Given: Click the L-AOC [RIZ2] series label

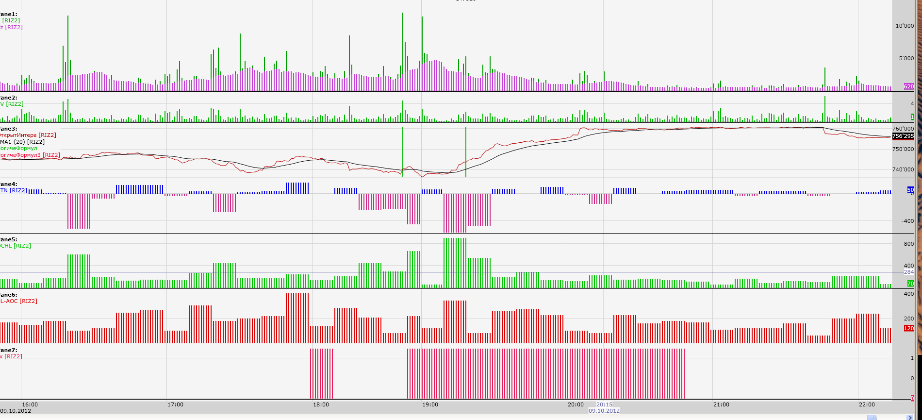Looking at the screenshot, I should tap(18, 301).
